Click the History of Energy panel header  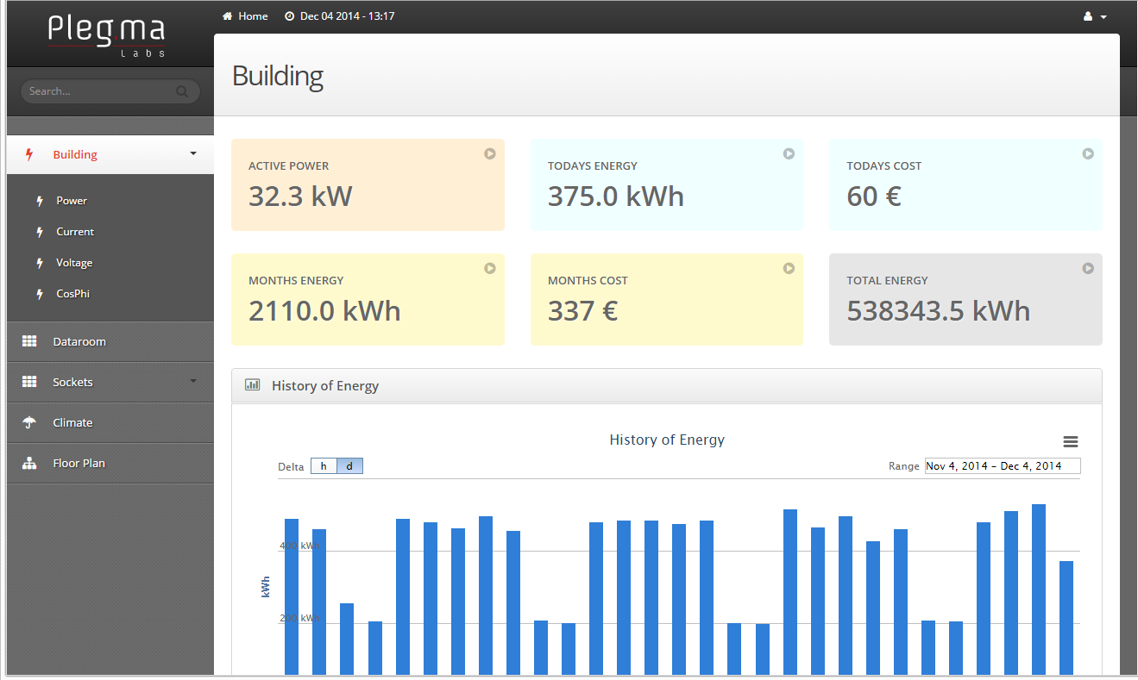pyautogui.click(x=667, y=385)
